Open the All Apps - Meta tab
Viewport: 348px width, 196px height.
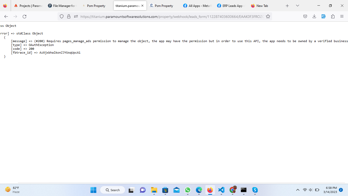click(197, 6)
